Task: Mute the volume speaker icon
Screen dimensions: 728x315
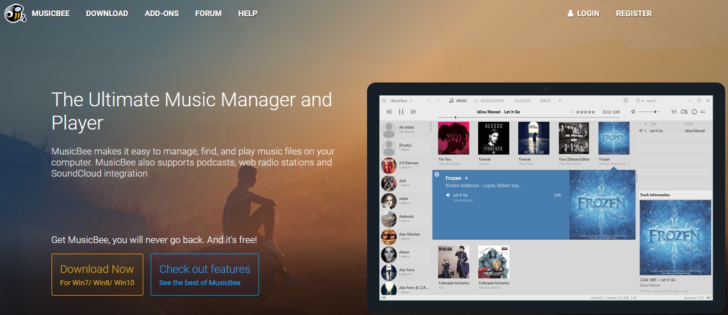Action: (x=633, y=112)
